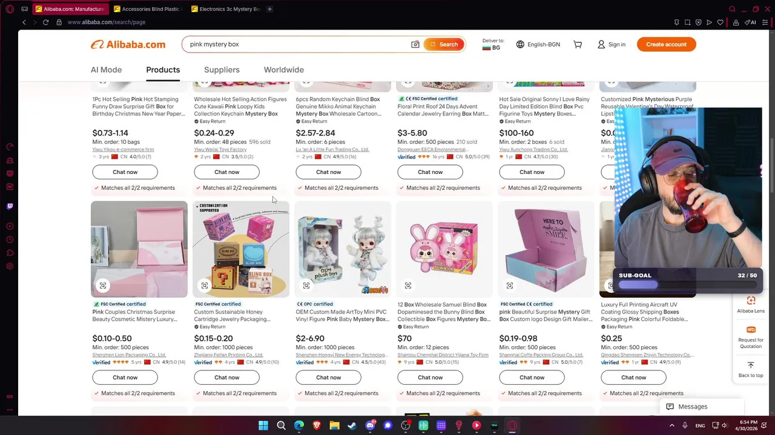Click the Create account button
The height and width of the screenshot is (435, 775).
pyautogui.click(x=666, y=44)
